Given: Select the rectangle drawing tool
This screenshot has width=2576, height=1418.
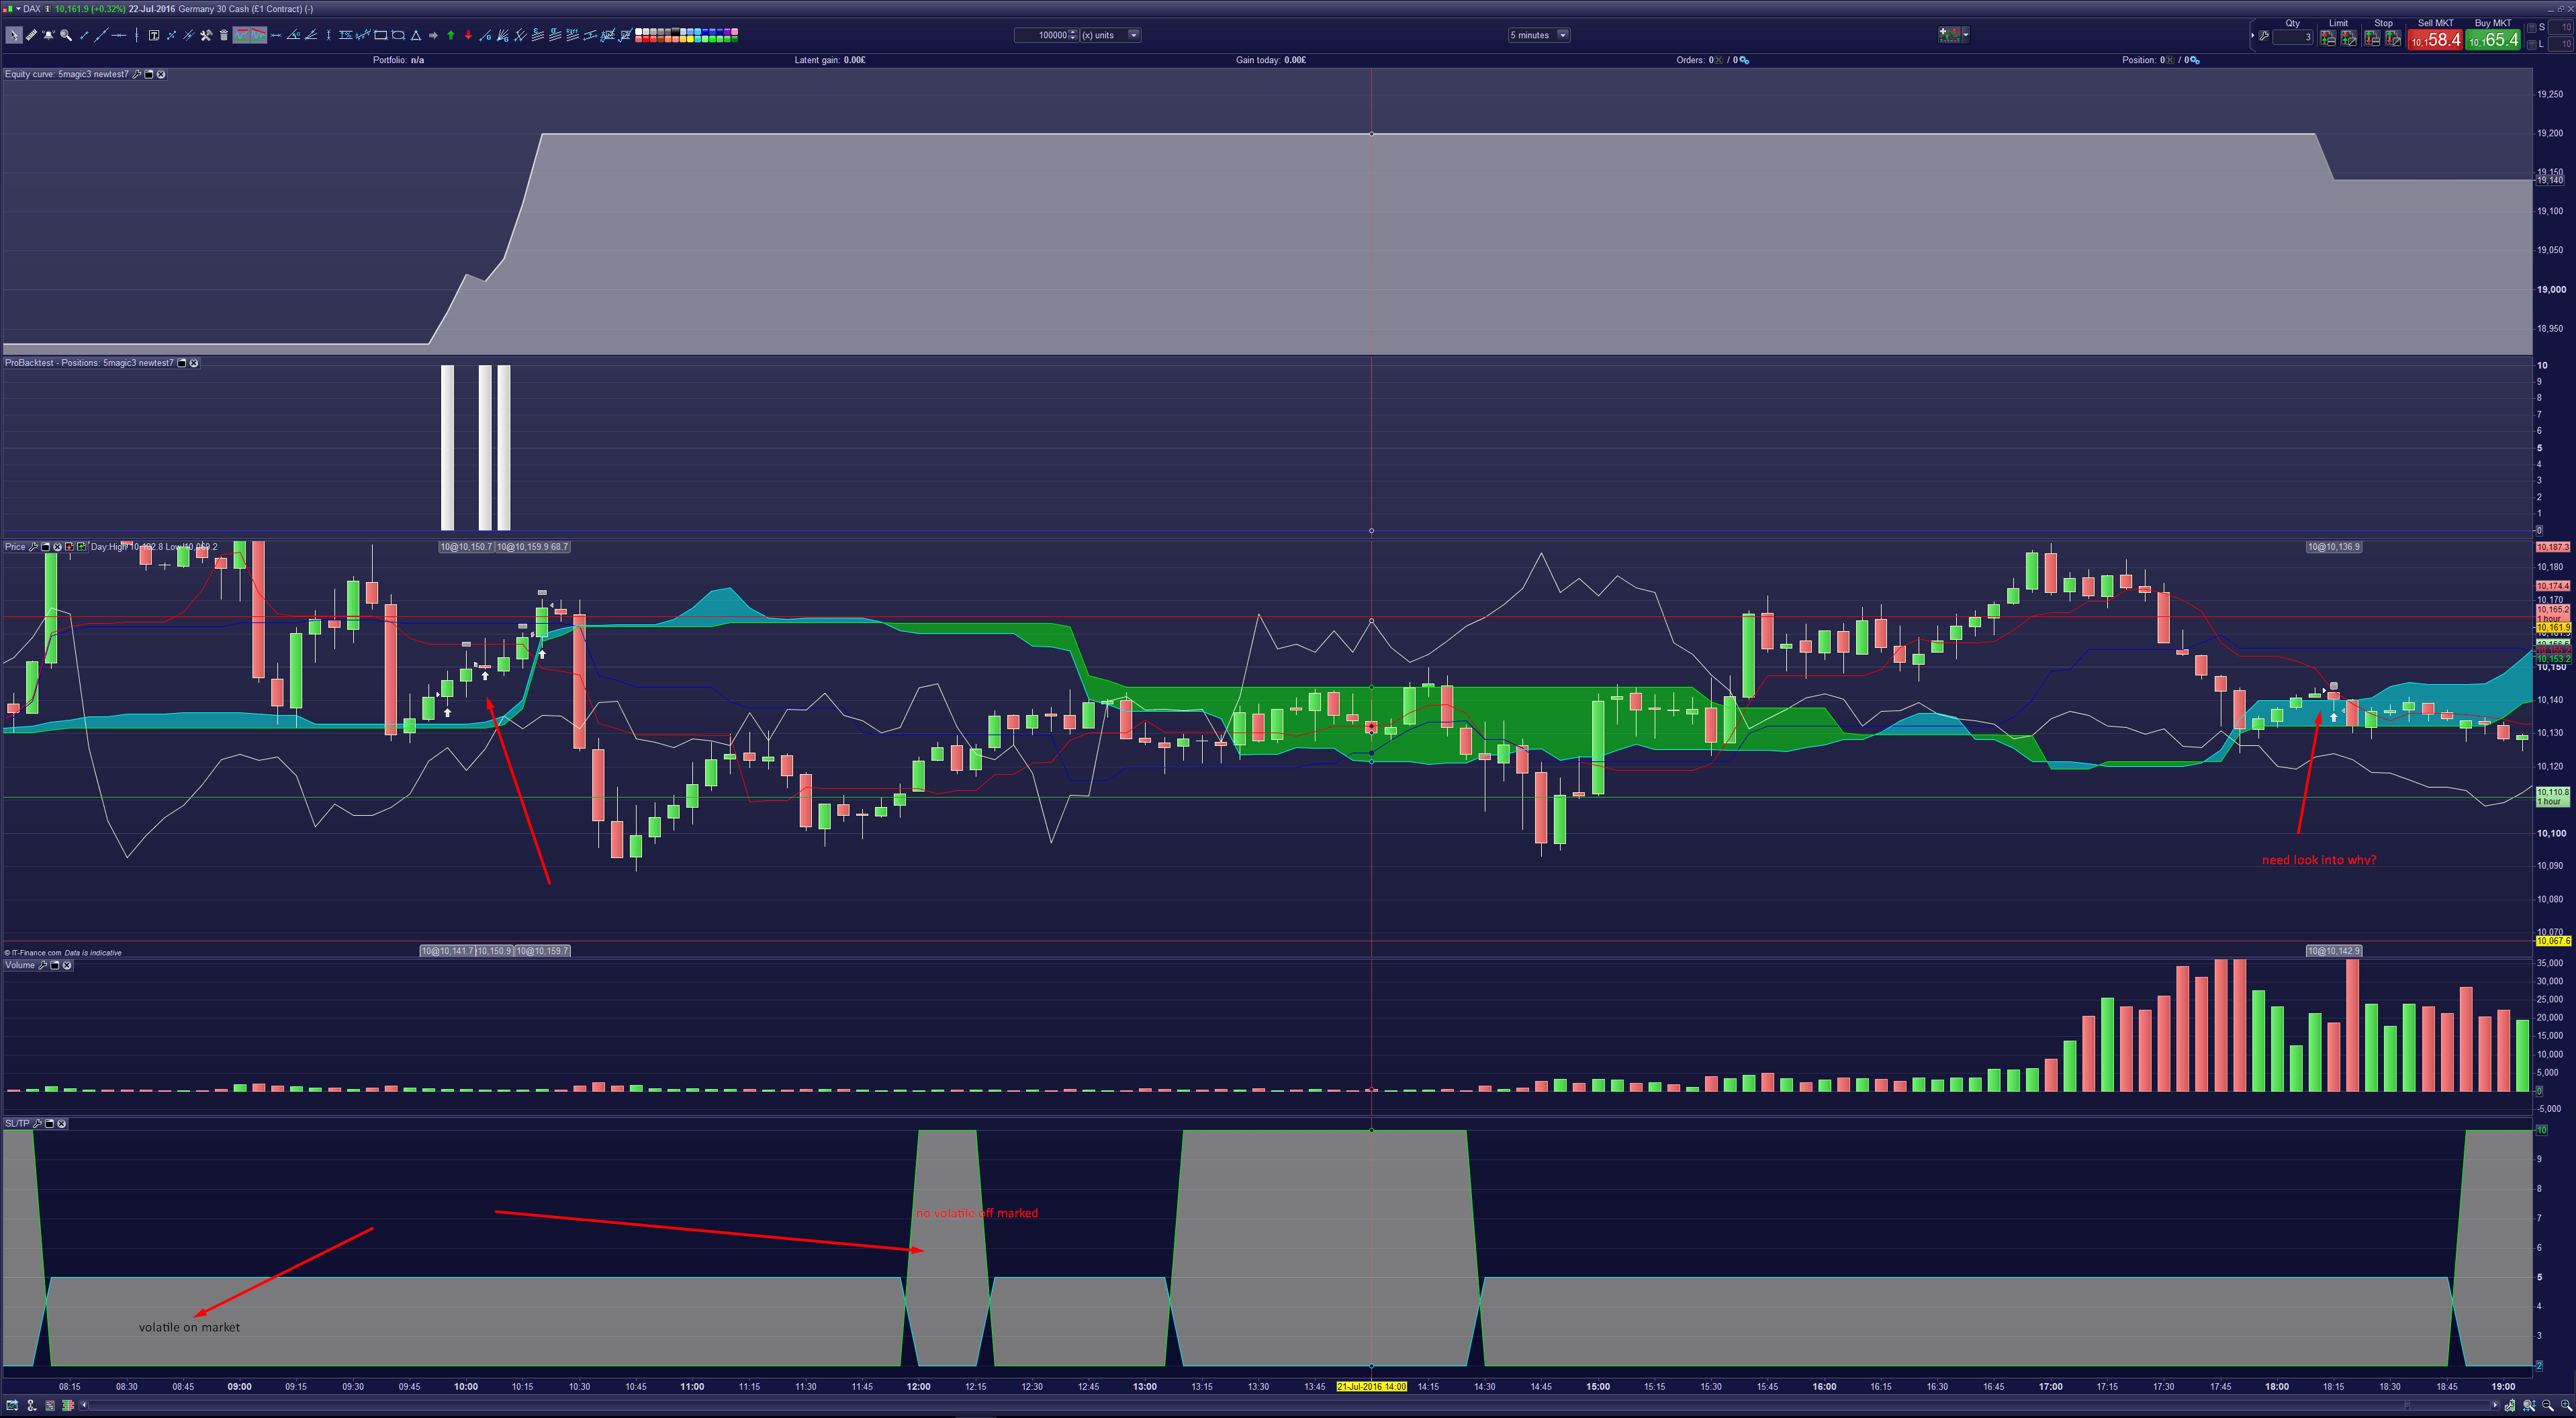Looking at the screenshot, I should click(381, 35).
